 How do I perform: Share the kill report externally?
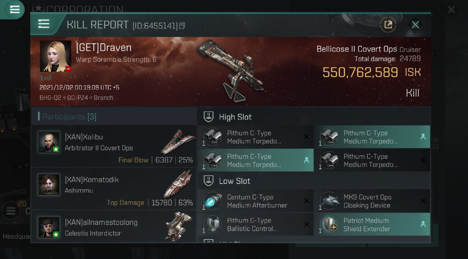tap(388, 24)
